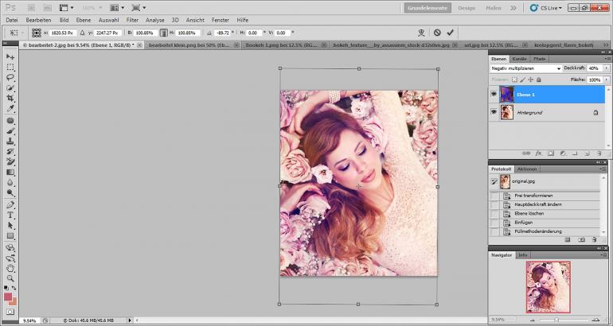The height and width of the screenshot is (326, 613).
Task: Open the Navigator panel options menu
Action: tap(603, 255)
